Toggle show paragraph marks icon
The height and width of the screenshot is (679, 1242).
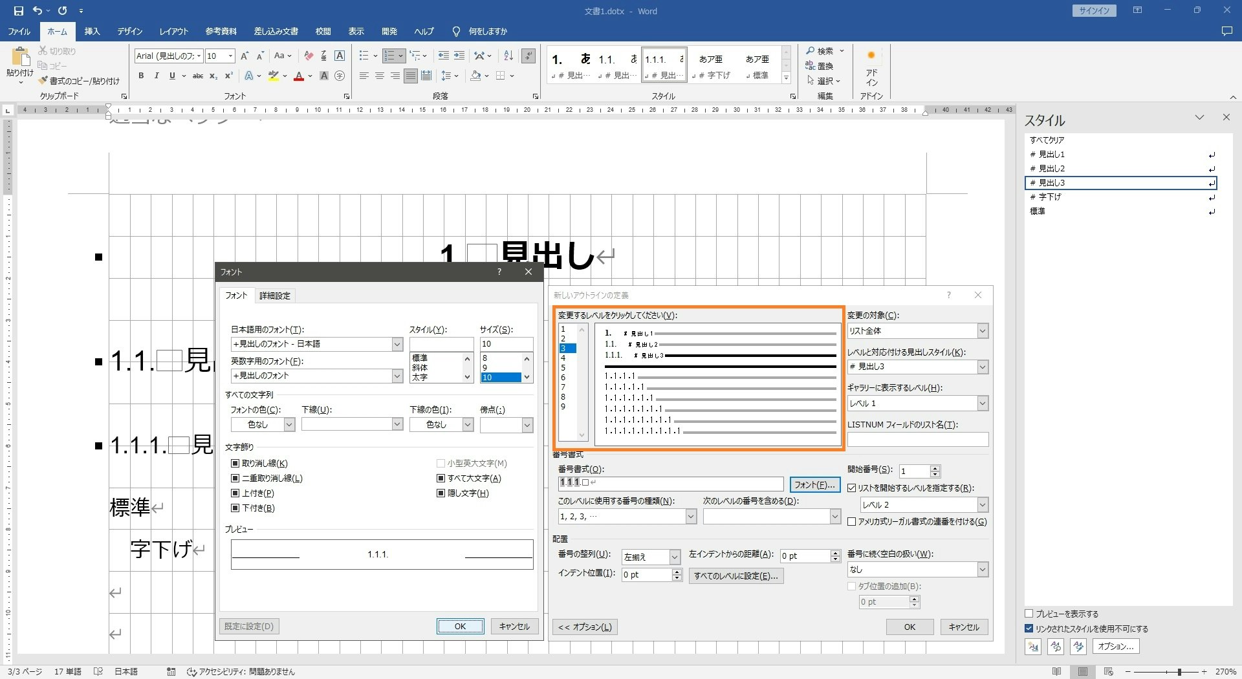pos(528,56)
